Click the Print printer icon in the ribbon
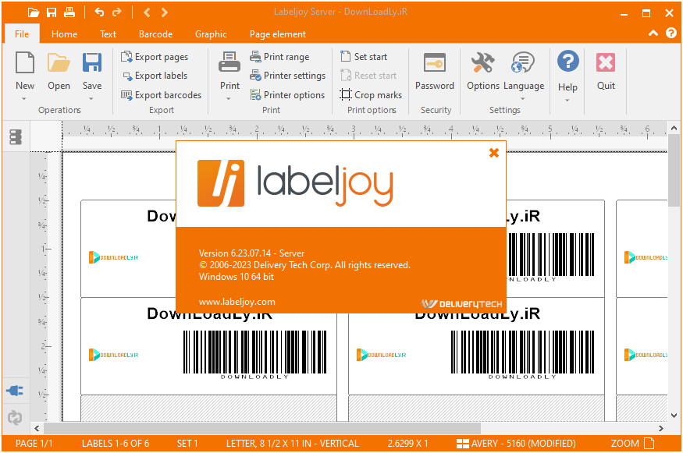The height and width of the screenshot is (453, 683). pyautogui.click(x=229, y=62)
